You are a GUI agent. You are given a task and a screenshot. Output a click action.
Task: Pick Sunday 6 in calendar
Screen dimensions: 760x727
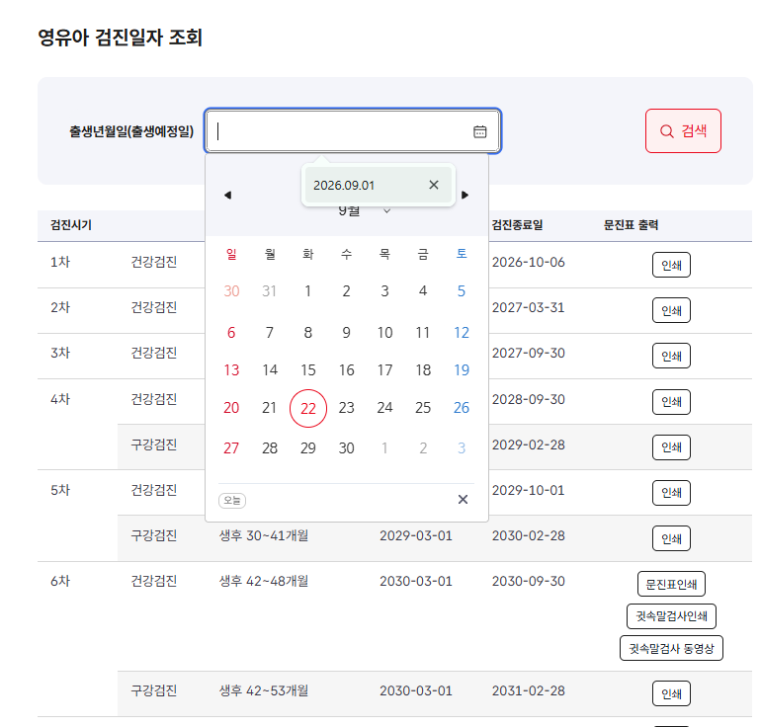point(231,333)
